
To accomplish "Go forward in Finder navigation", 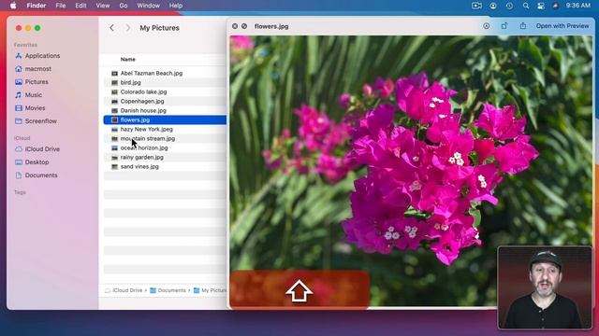I will click(x=128, y=28).
